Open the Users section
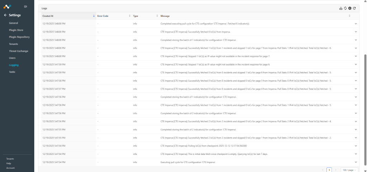The height and width of the screenshot is (172, 367). 12,58
